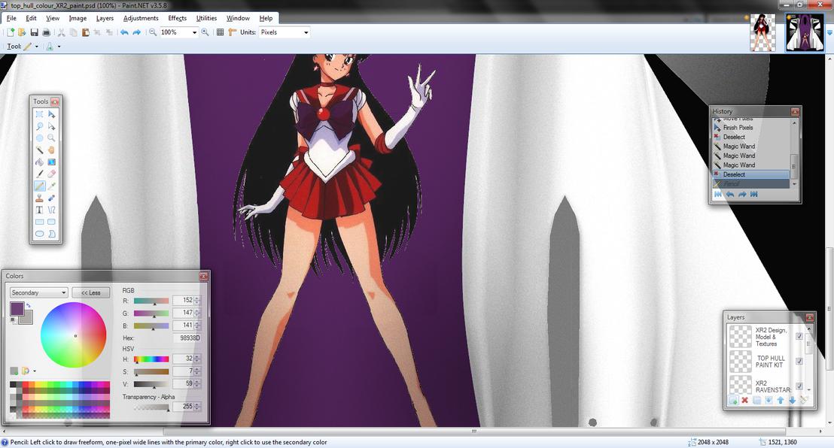This screenshot has height=448, width=834.
Task: Open the antialiasing flask dropdown
Action: (59, 47)
